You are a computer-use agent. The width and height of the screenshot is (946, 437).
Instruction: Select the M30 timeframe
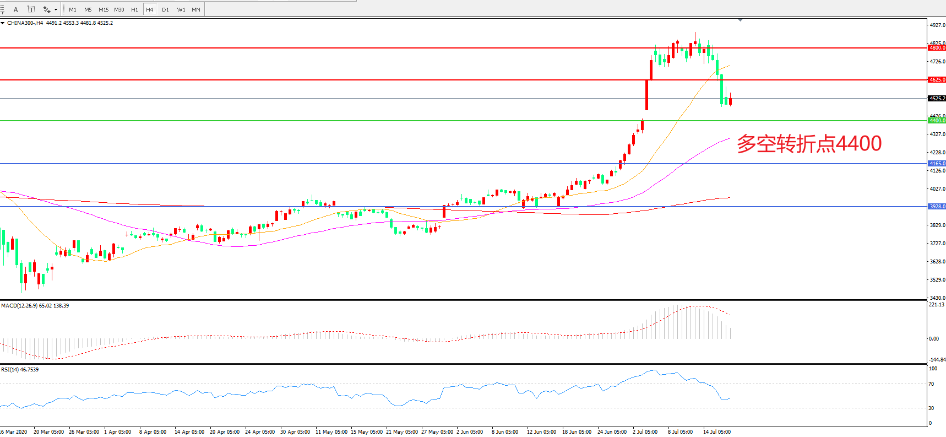[119, 9]
